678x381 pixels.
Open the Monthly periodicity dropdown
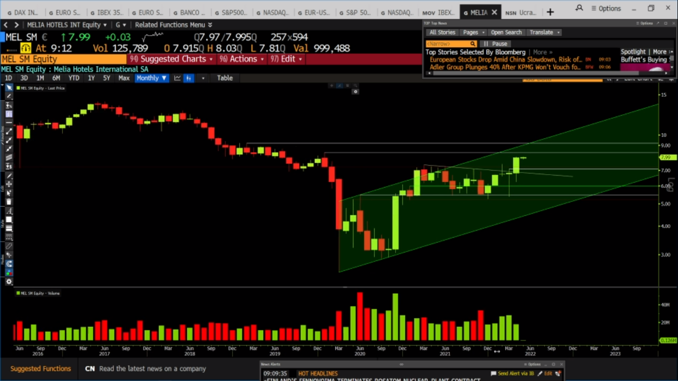pyautogui.click(x=152, y=78)
